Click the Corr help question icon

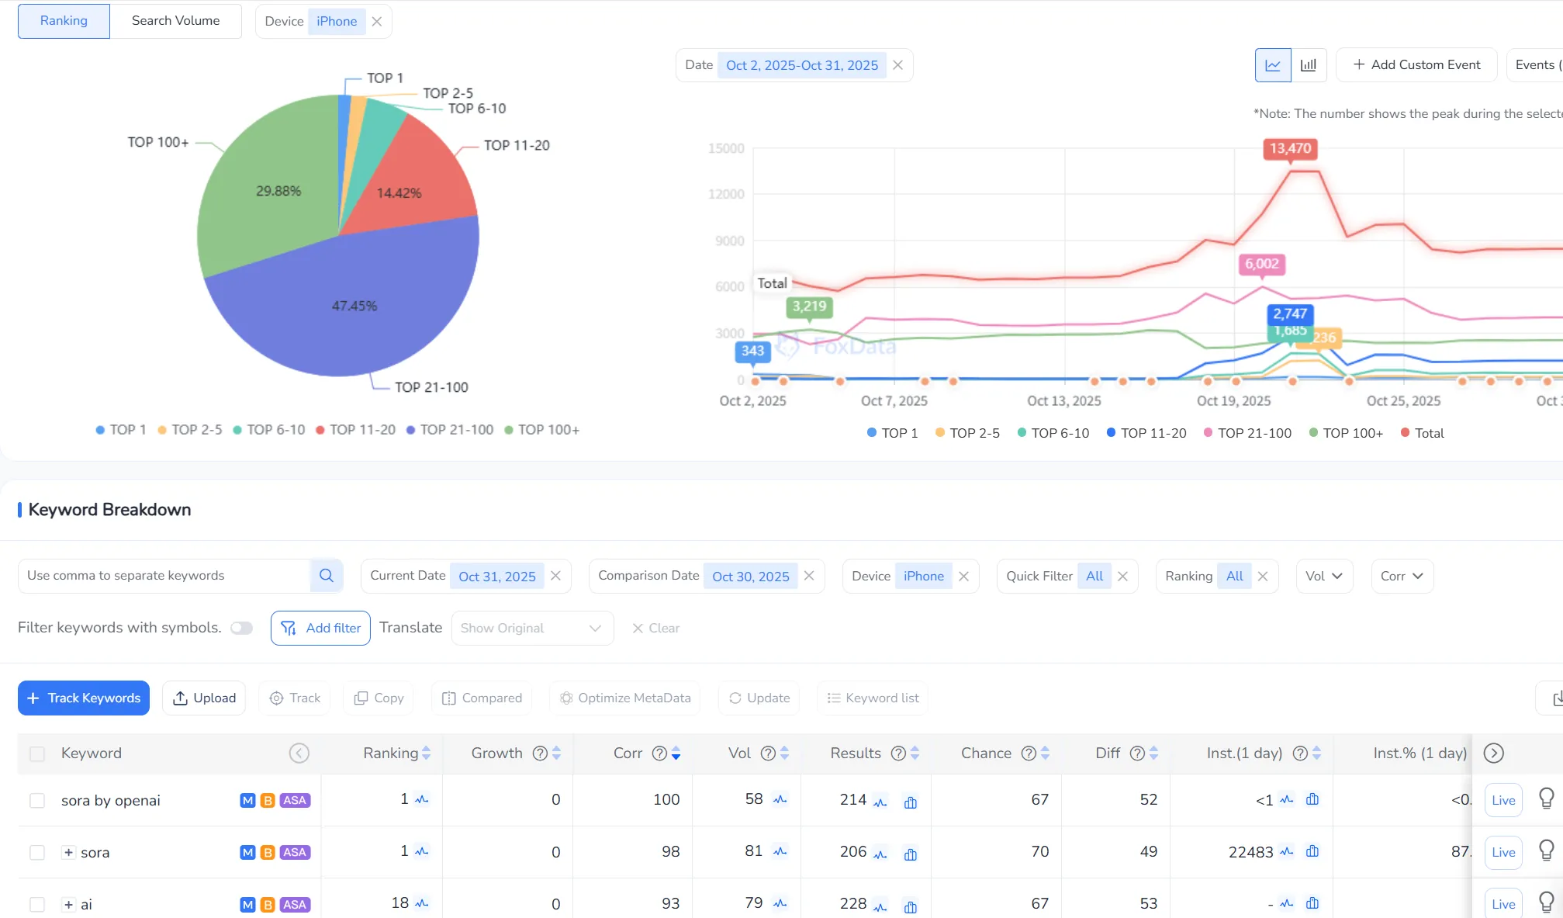[x=659, y=753]
